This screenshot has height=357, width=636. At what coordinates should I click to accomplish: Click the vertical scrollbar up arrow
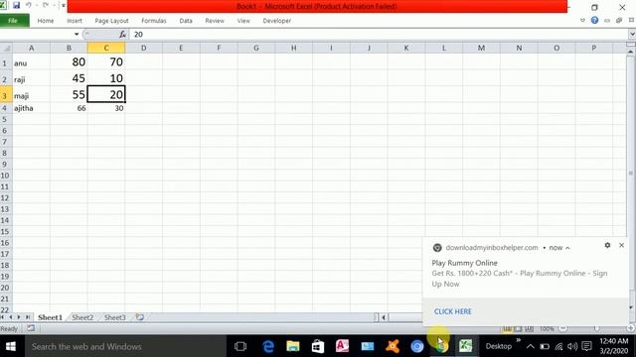(630, 52)
